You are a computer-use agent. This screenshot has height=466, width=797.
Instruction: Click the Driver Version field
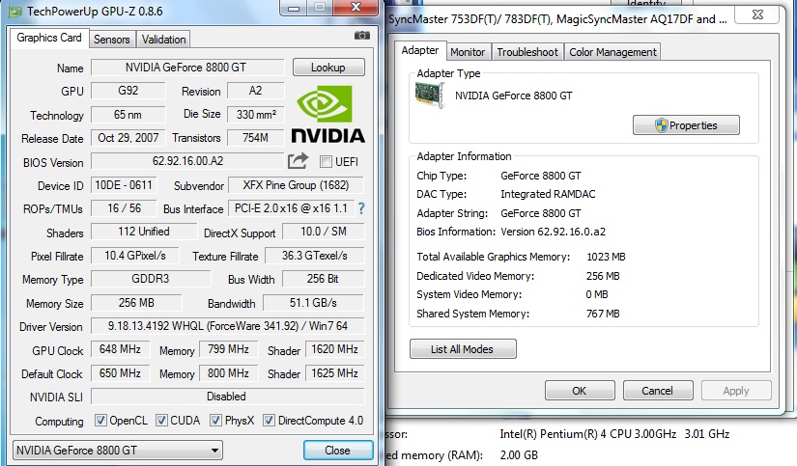click(227, 326)
